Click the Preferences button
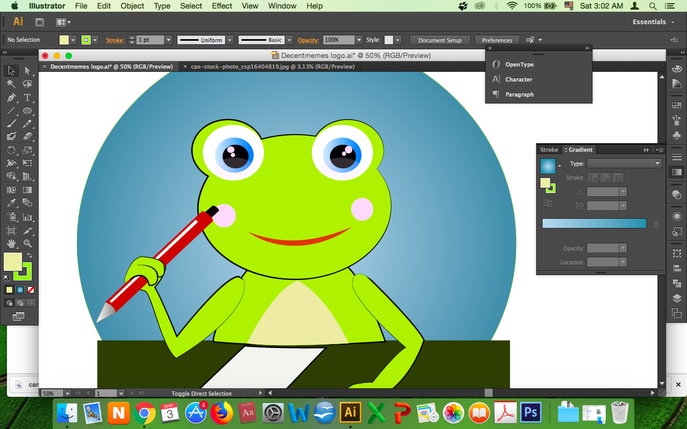The width and height of the screenshot is (687, 429). [497, 40]
